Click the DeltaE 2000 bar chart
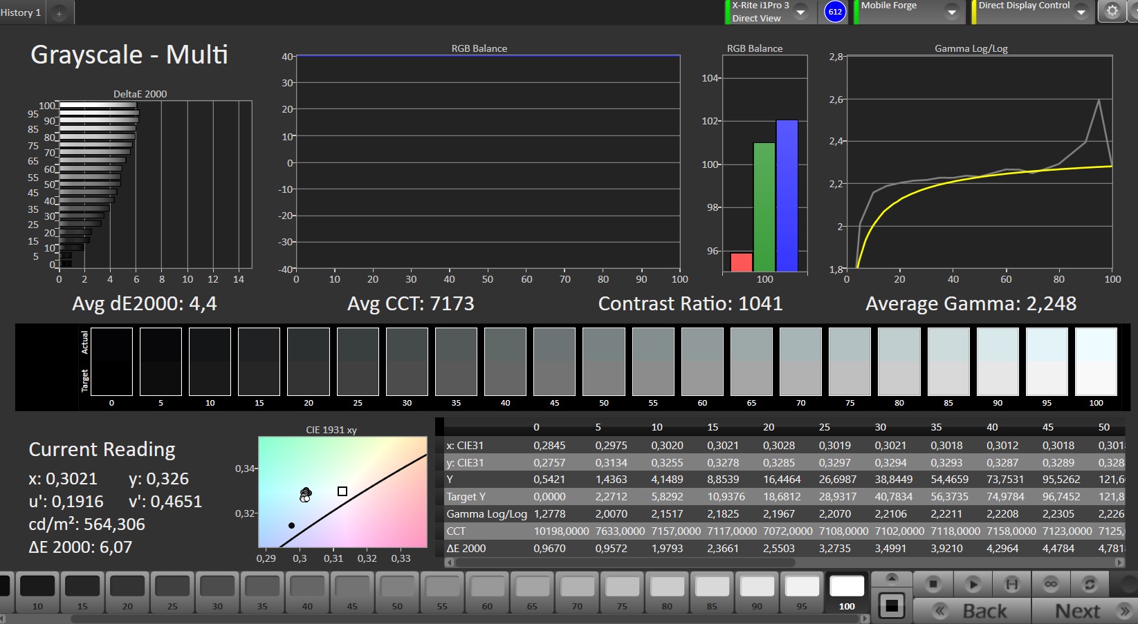Image resolution: width=1138 pixels, height=624 pixels. (156, 185)
